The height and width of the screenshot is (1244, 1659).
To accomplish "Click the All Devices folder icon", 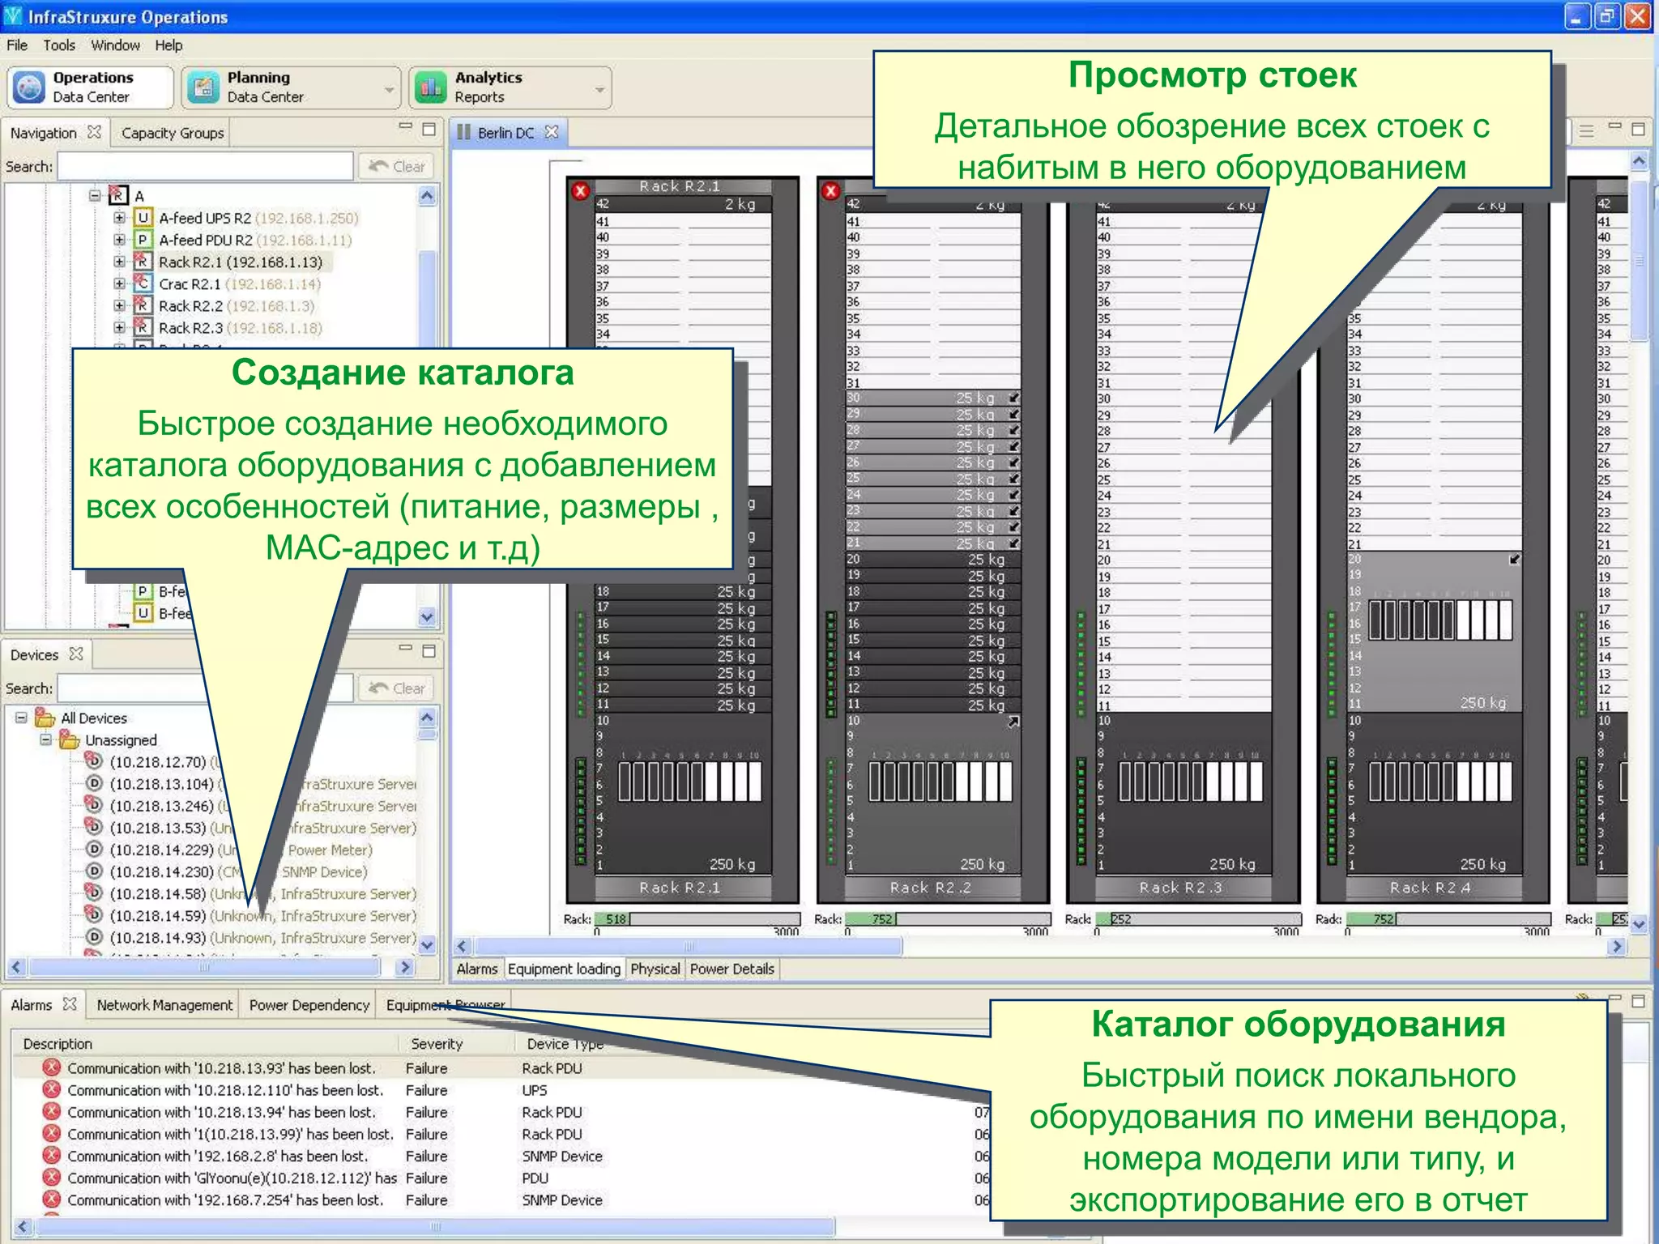I will pyautogui.click(x=45, y=718).
